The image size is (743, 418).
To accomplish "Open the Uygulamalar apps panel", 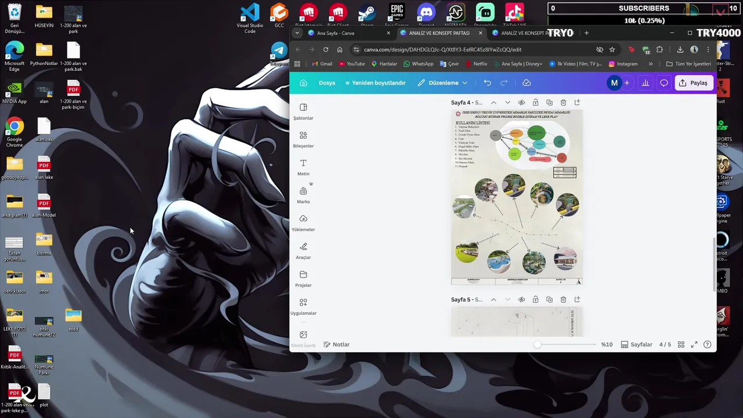I will point(303,307).
